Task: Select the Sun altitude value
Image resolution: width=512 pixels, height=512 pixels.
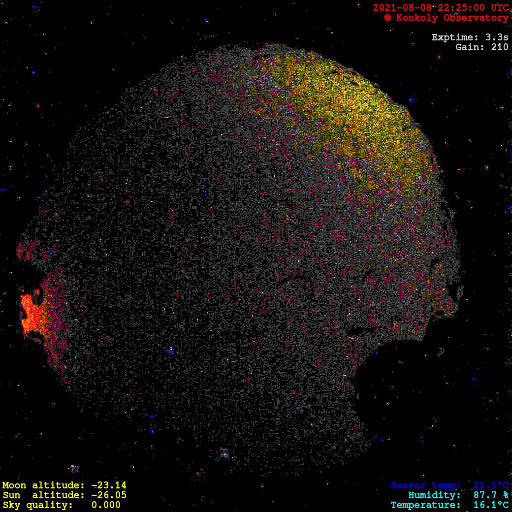Action: [x=108, y=495]
